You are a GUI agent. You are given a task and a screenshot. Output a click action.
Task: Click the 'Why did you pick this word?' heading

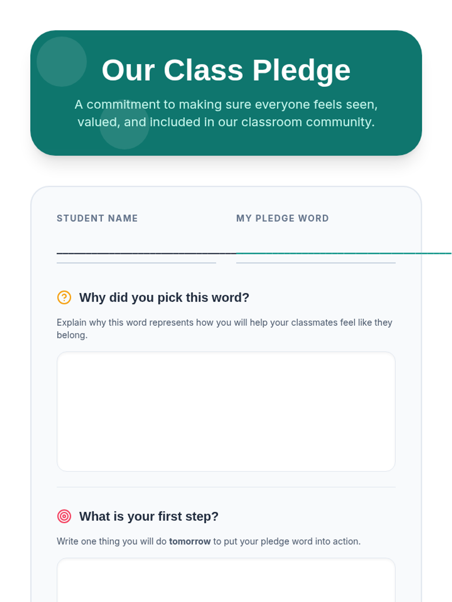164,297
